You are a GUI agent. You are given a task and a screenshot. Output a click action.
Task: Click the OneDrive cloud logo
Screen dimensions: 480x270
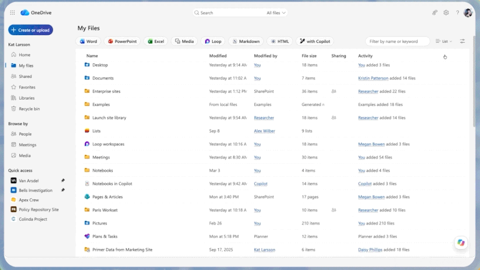pyautogui.click(x=25, y=12)
